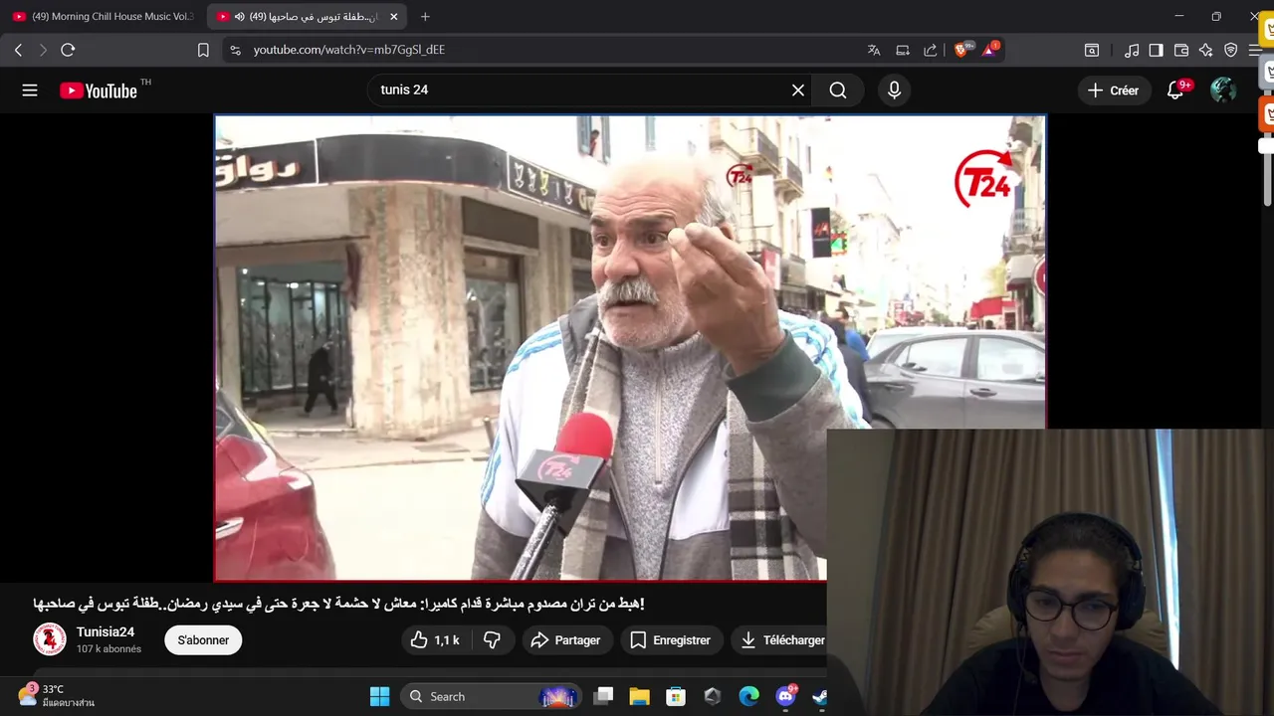Open a new browser tab
Viewport: 1274px width, 716px height.
click(425, 17)
